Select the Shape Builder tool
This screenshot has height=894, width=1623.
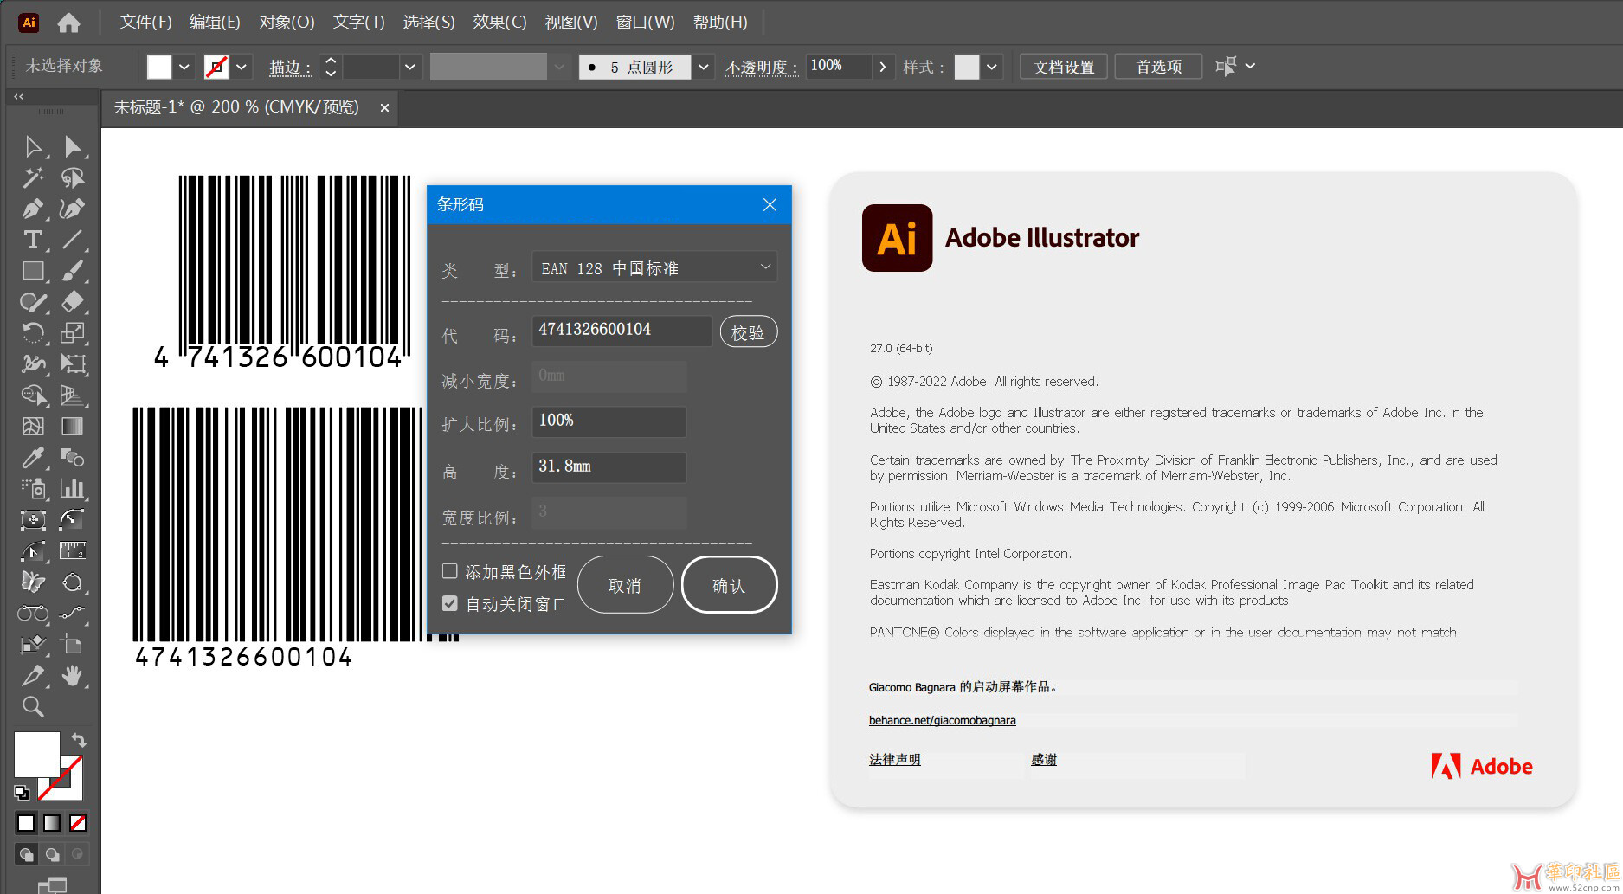pyautogui.click(x=33, y=395)
